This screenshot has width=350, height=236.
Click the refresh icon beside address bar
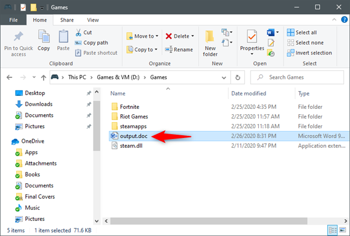coord(238,78)
